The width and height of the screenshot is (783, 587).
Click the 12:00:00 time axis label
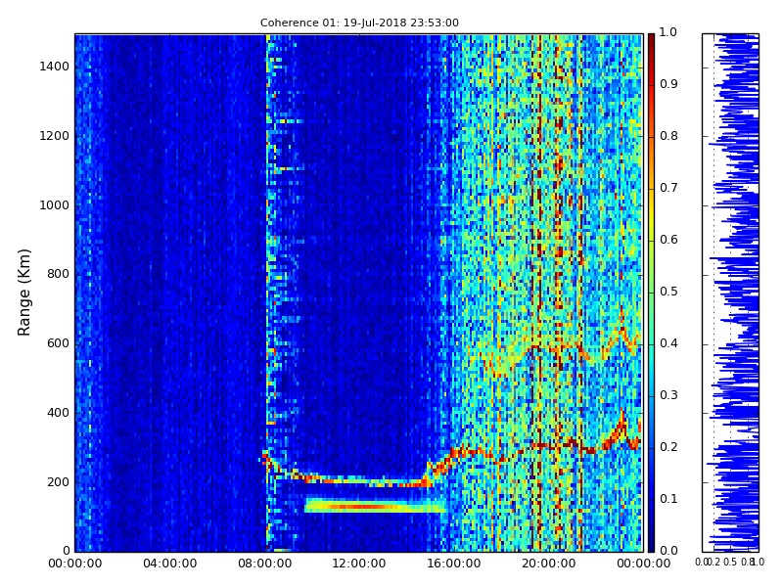(x=359, y=564)
